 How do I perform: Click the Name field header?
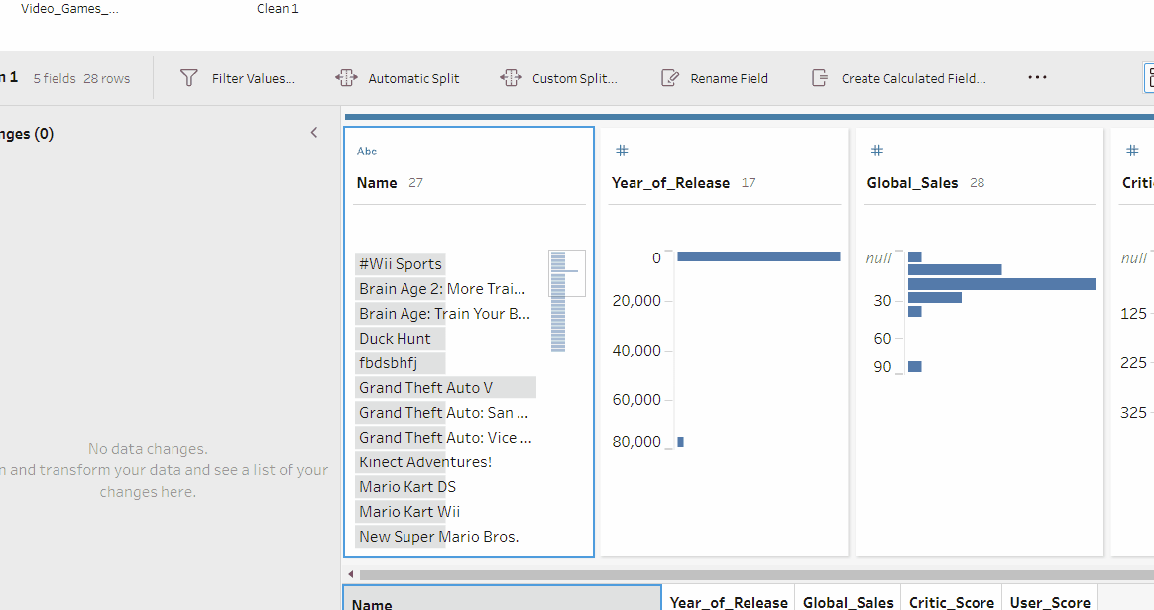click(377, 183)
